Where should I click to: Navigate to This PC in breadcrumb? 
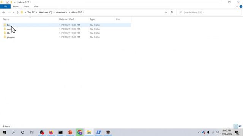pos(31,12)
